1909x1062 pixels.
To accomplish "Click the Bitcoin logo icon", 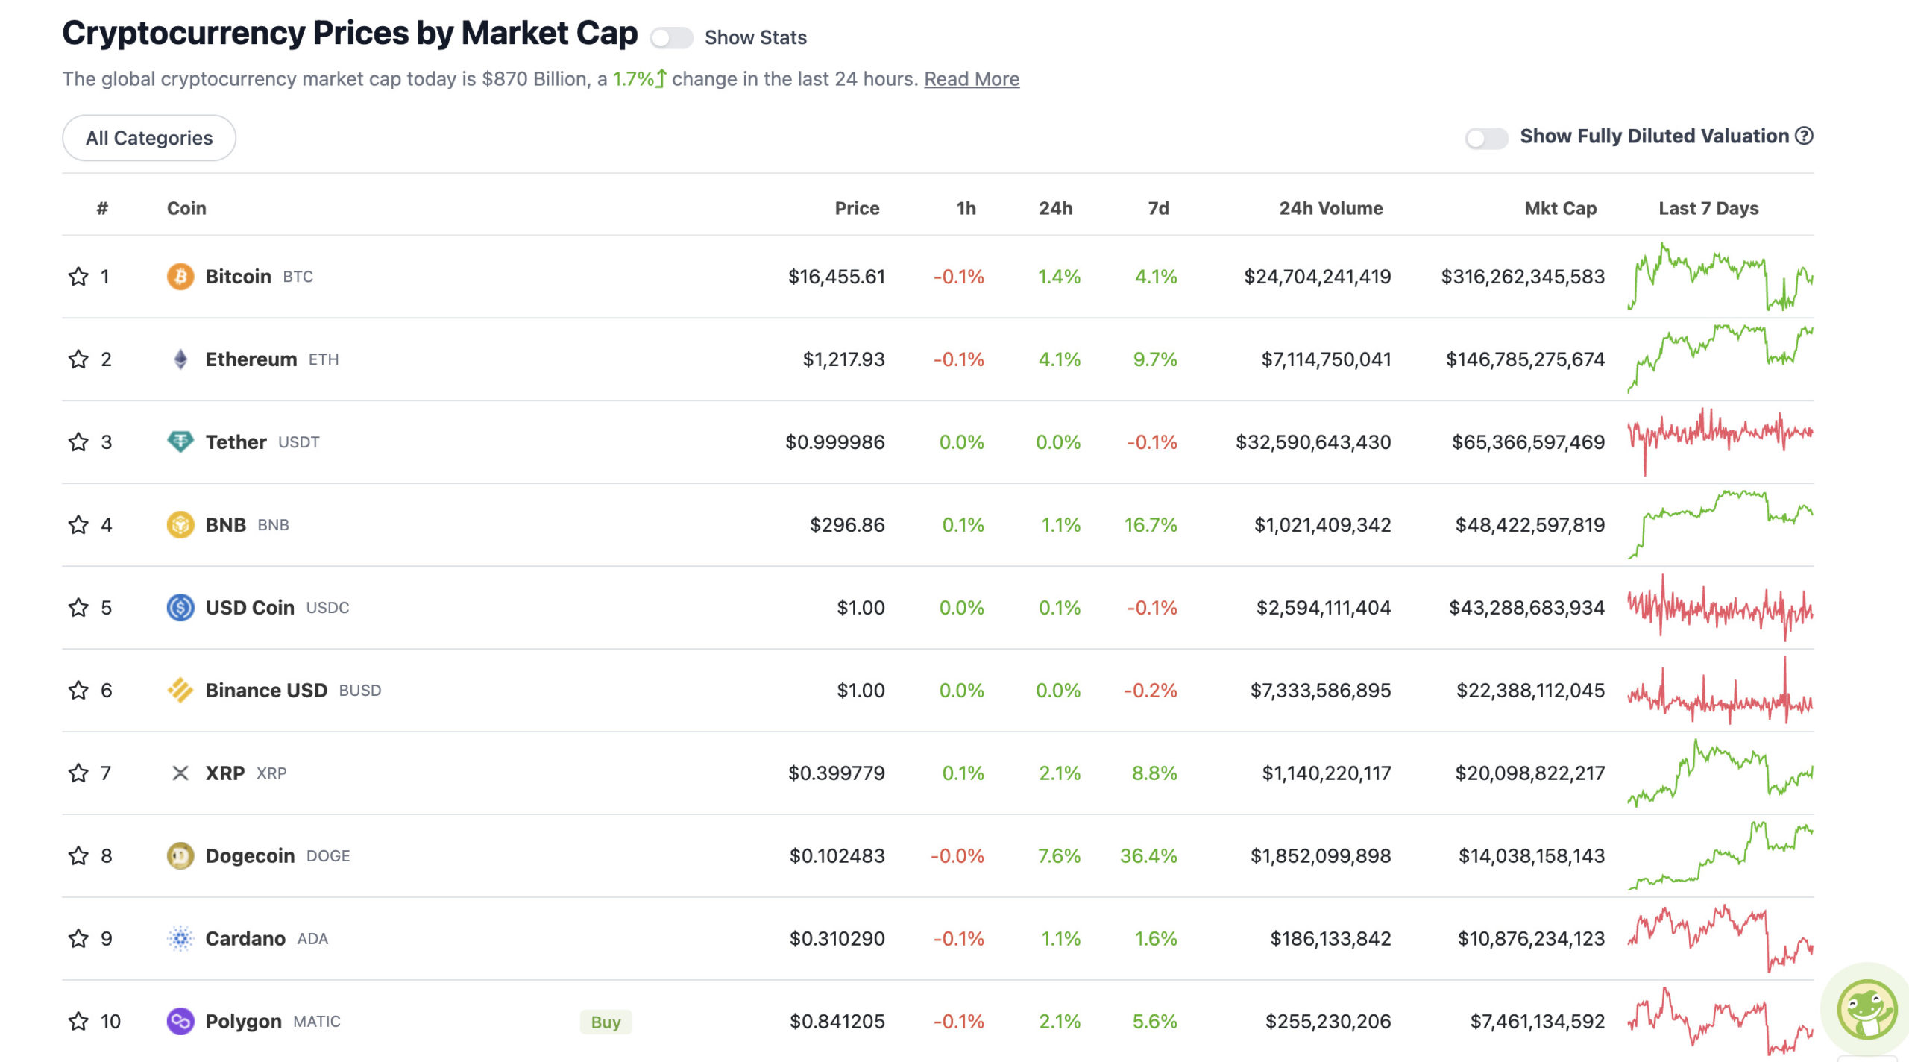I will click(x=180, y=277).
